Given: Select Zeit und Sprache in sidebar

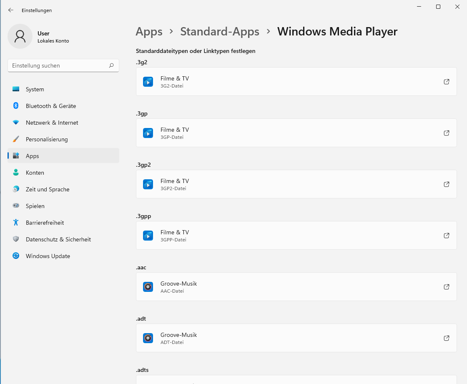Looking at the screenshot, I should (x=48, y=189).
